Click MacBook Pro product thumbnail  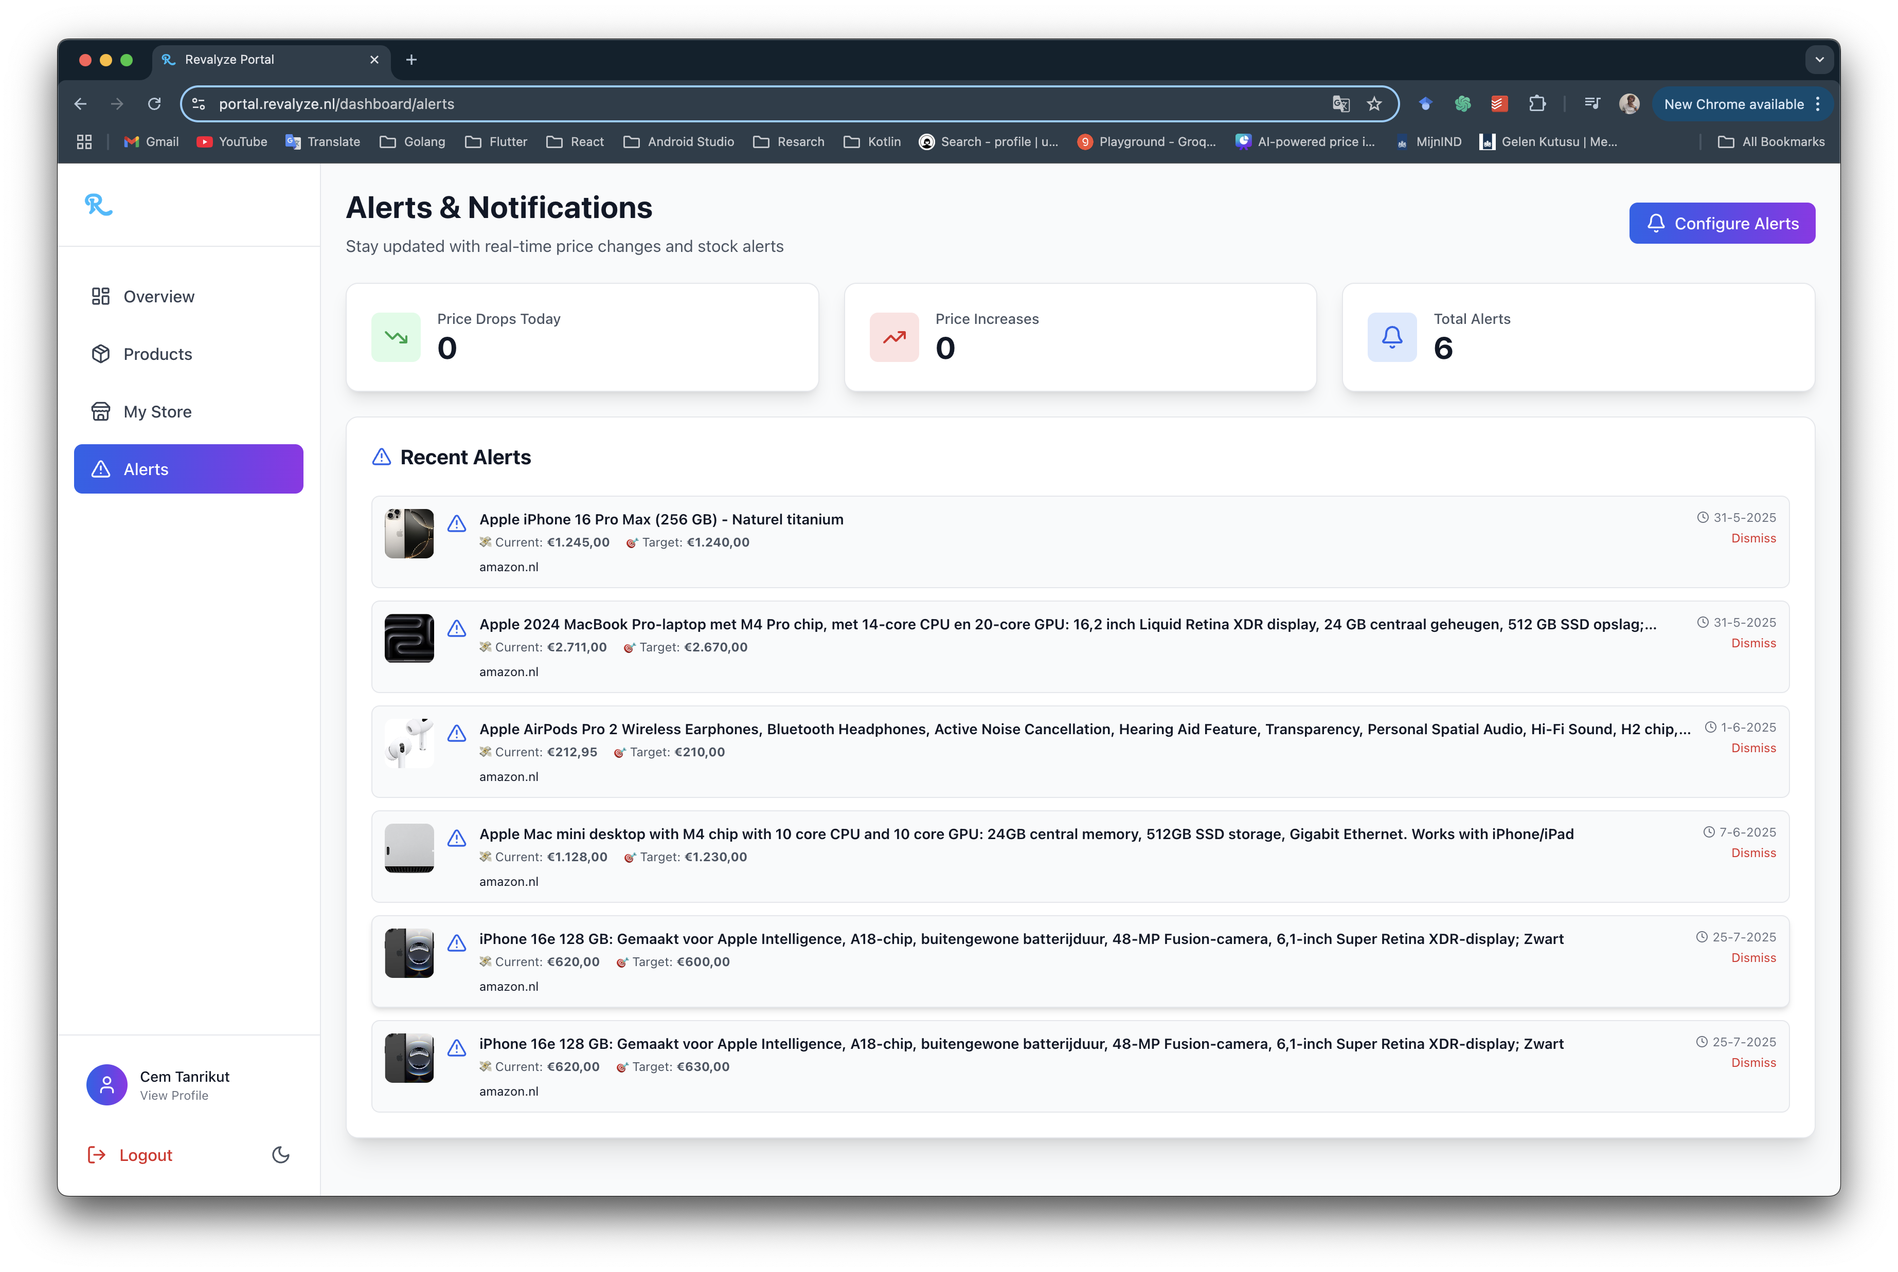409,639
